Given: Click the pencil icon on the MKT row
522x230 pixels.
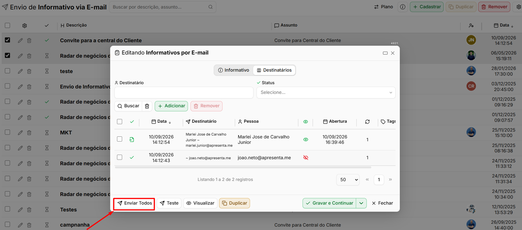Looking at the screenshot, I should pos(20,133).
